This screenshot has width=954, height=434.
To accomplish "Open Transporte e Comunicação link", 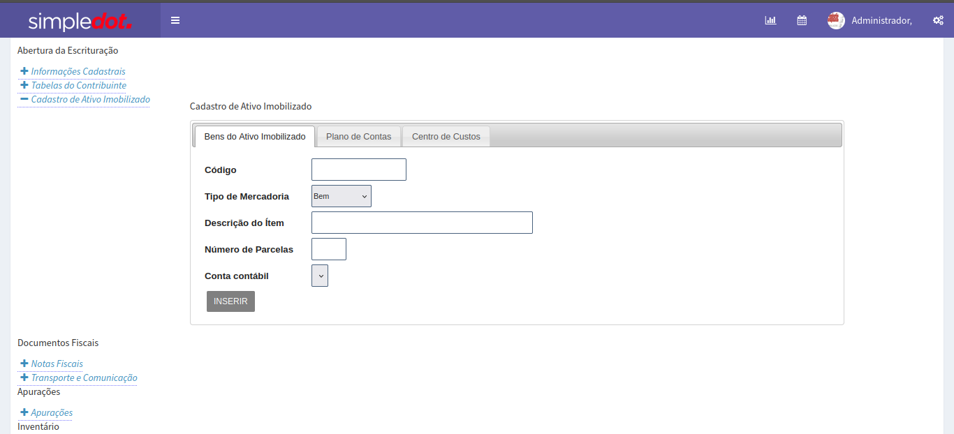I will [84, 377].
